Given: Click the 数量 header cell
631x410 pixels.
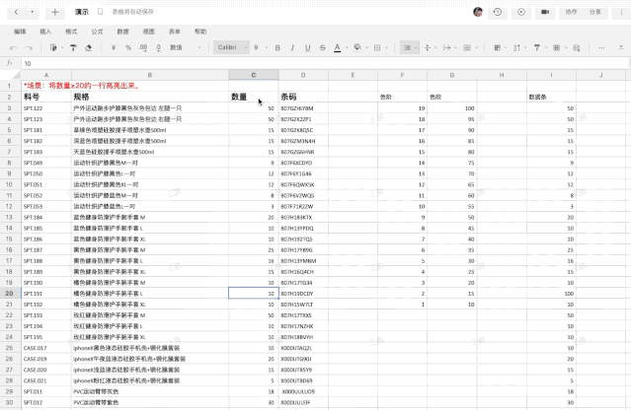Looking at the screenshot, I should (x=254, y=97).
